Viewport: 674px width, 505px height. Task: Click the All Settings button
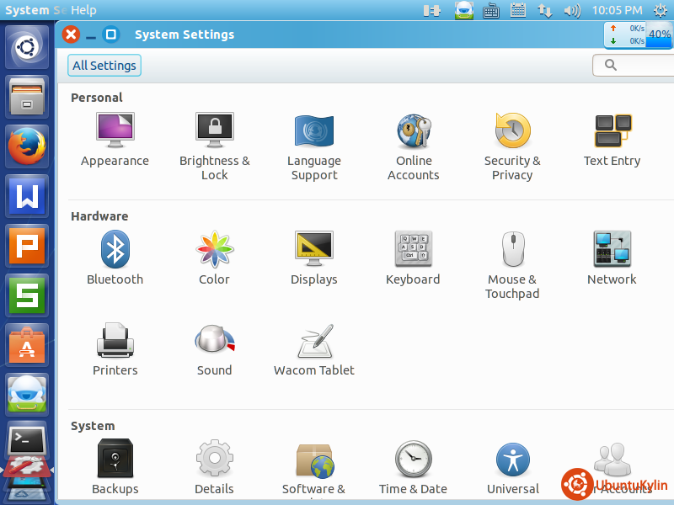(104, 66)
